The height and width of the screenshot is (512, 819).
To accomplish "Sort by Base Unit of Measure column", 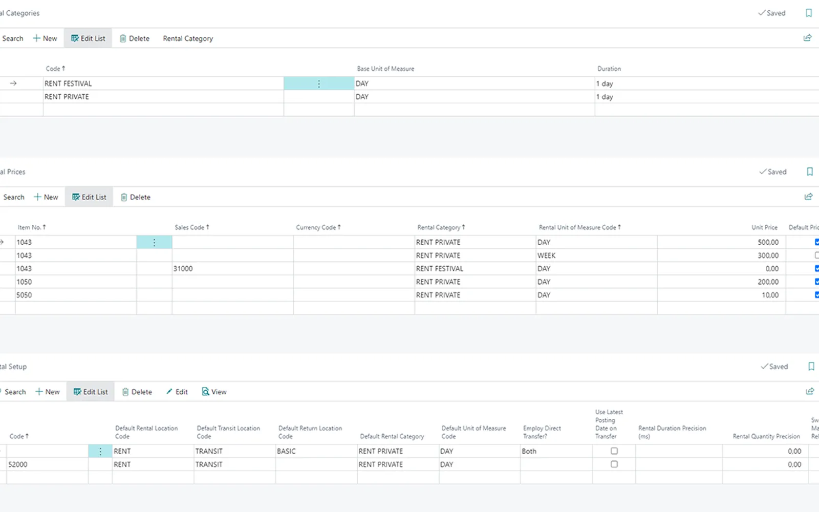I will 385,69.
